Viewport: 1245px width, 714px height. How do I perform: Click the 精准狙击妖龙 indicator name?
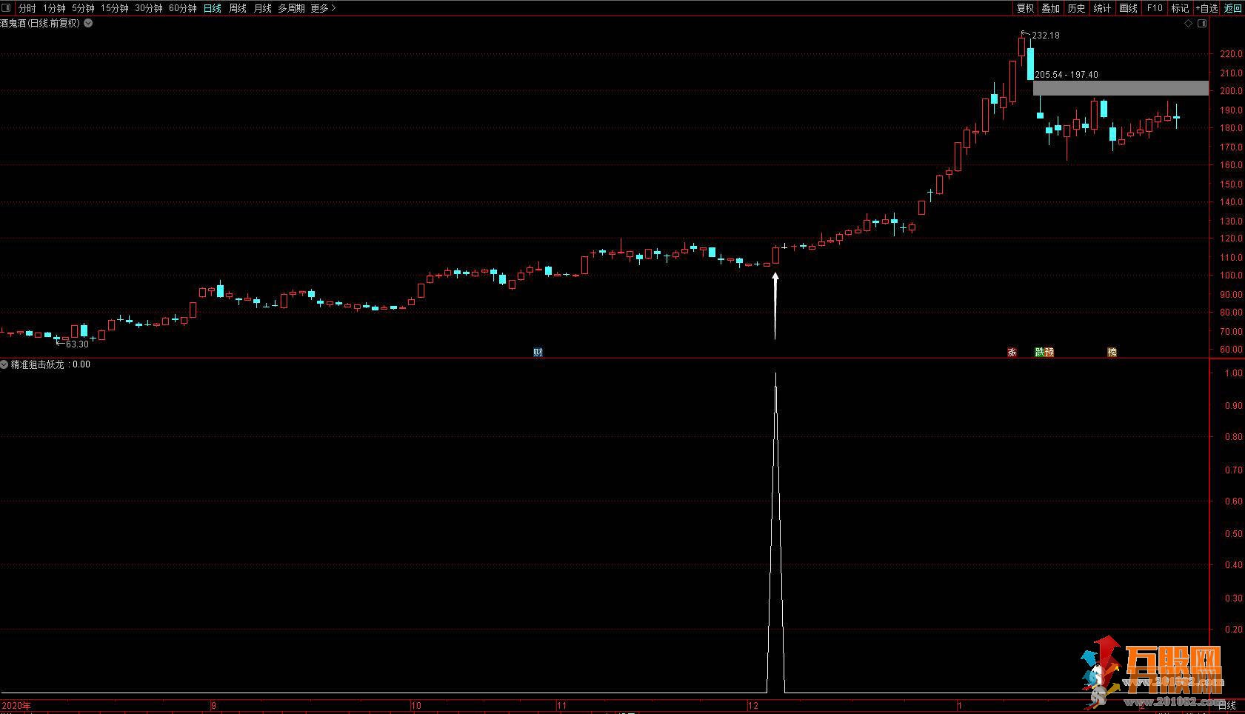tap(37, 364)
